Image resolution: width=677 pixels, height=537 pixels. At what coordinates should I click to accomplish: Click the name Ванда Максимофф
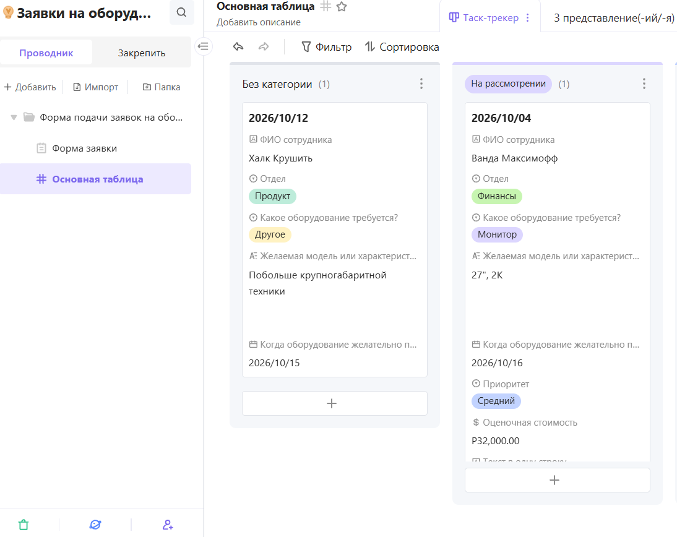(x=515, y=158)
